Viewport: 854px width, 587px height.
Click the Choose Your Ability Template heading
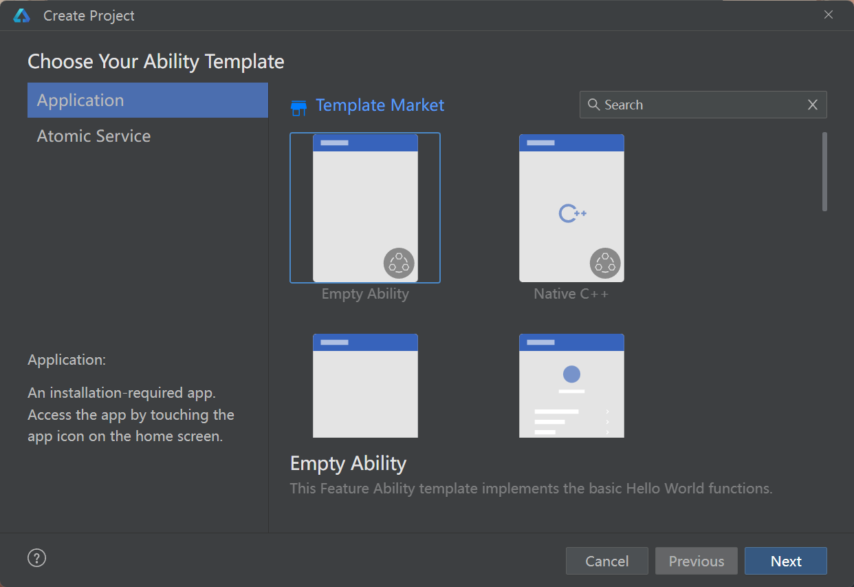pos(156,61)
